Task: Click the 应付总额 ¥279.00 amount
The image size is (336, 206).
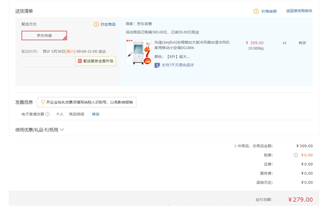Action: 301,200
